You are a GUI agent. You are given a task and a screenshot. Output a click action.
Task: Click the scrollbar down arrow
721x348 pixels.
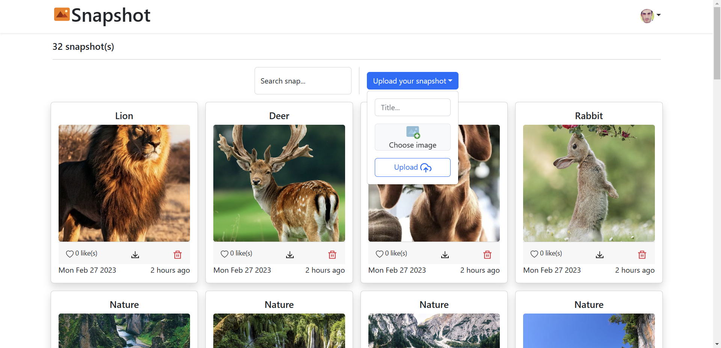click(x=716, y=344)
